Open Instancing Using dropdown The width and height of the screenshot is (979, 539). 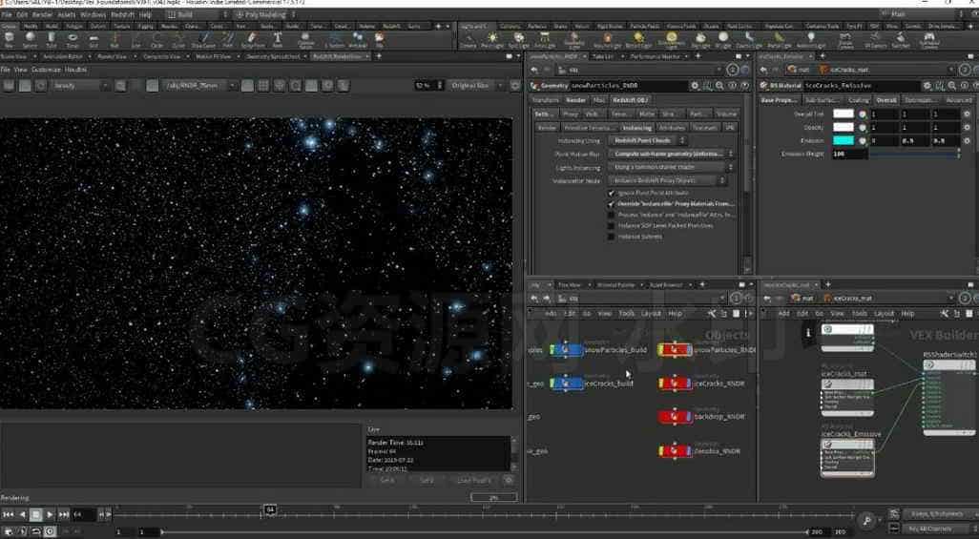[x=648, y=140]
